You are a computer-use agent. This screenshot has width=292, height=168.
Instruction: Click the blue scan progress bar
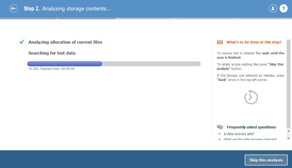click(x=65, y=64)
